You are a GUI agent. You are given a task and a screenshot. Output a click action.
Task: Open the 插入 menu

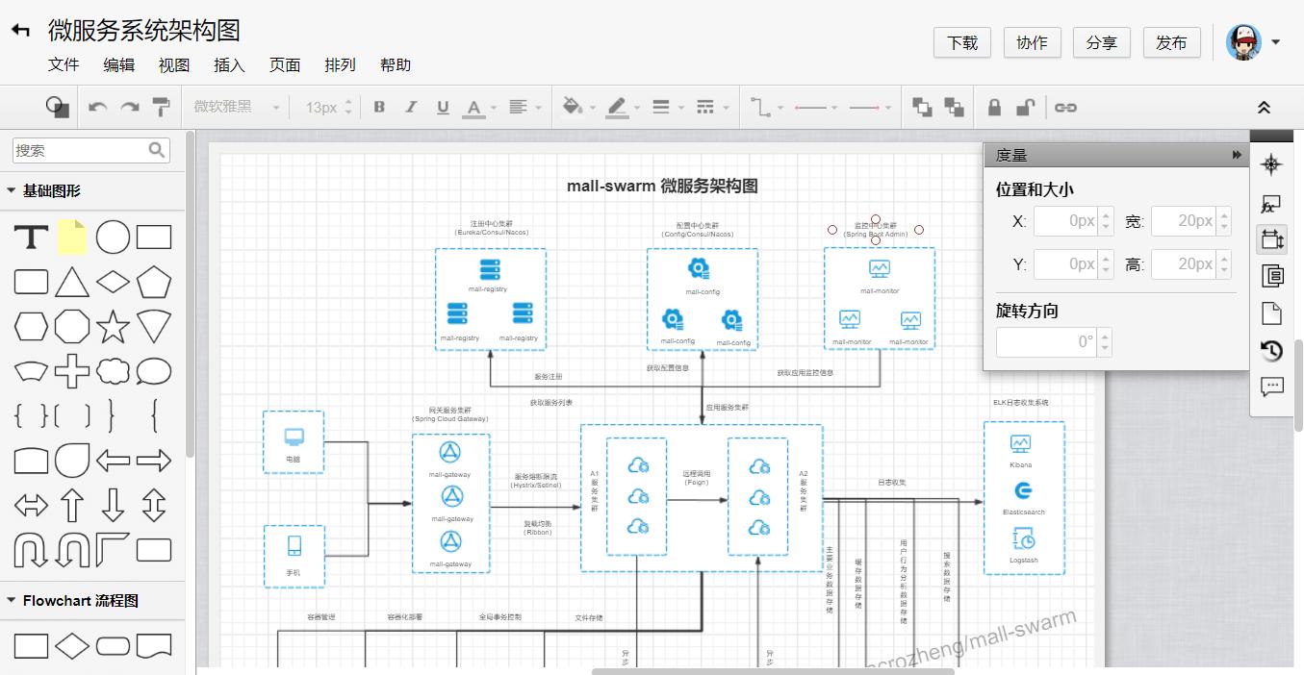(x=229, y=64)
